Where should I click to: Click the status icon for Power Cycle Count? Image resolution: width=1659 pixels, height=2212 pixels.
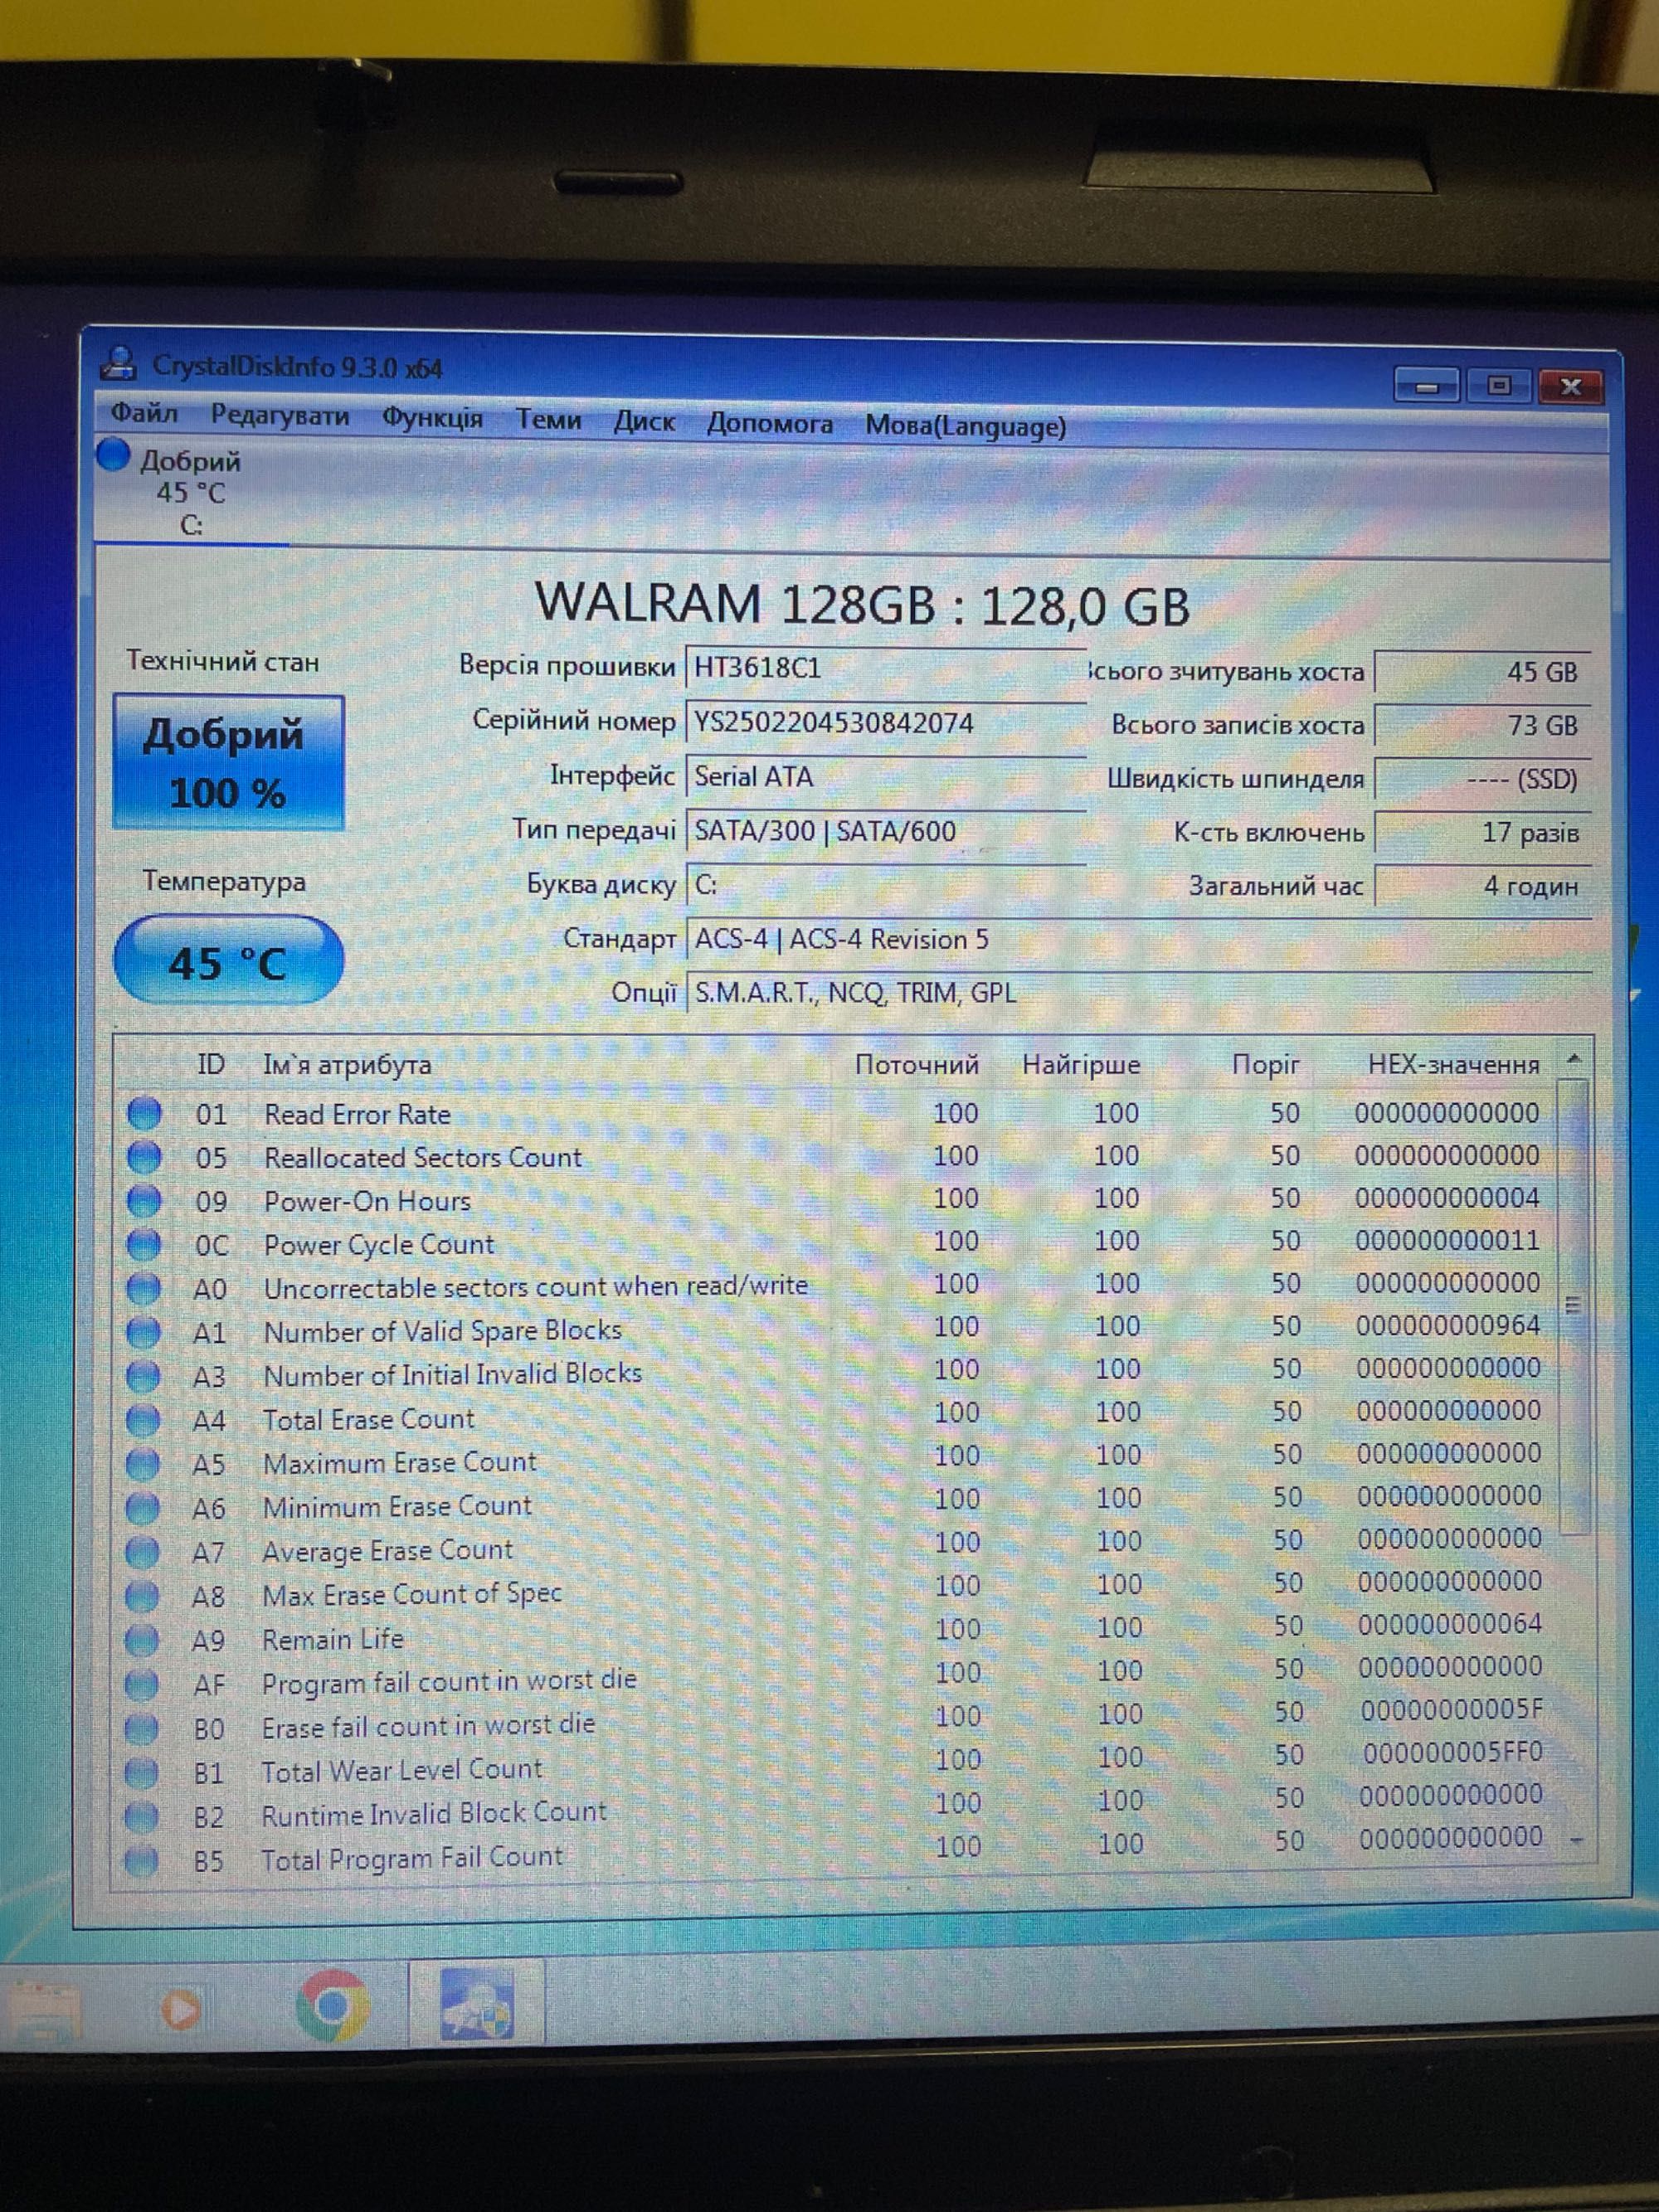pos(144,1244)
